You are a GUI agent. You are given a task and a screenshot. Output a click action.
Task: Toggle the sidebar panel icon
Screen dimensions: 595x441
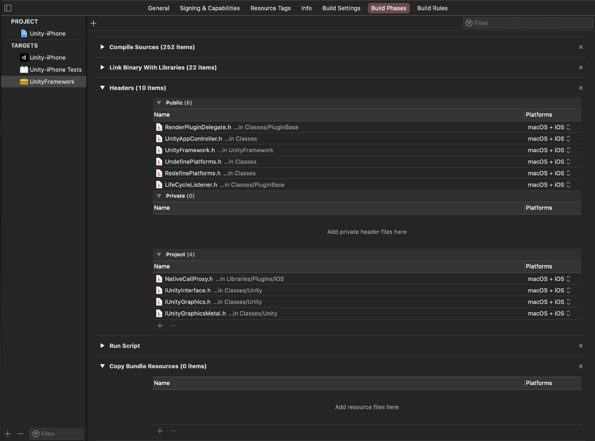tap(8, 8)
